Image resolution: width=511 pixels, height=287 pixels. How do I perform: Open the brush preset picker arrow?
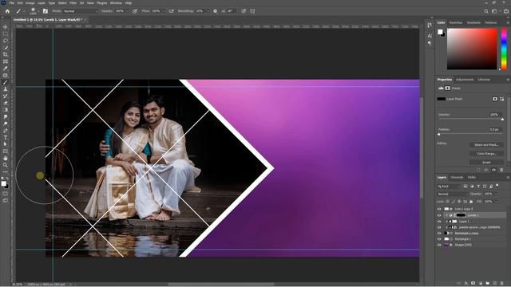tap(39, 11)
